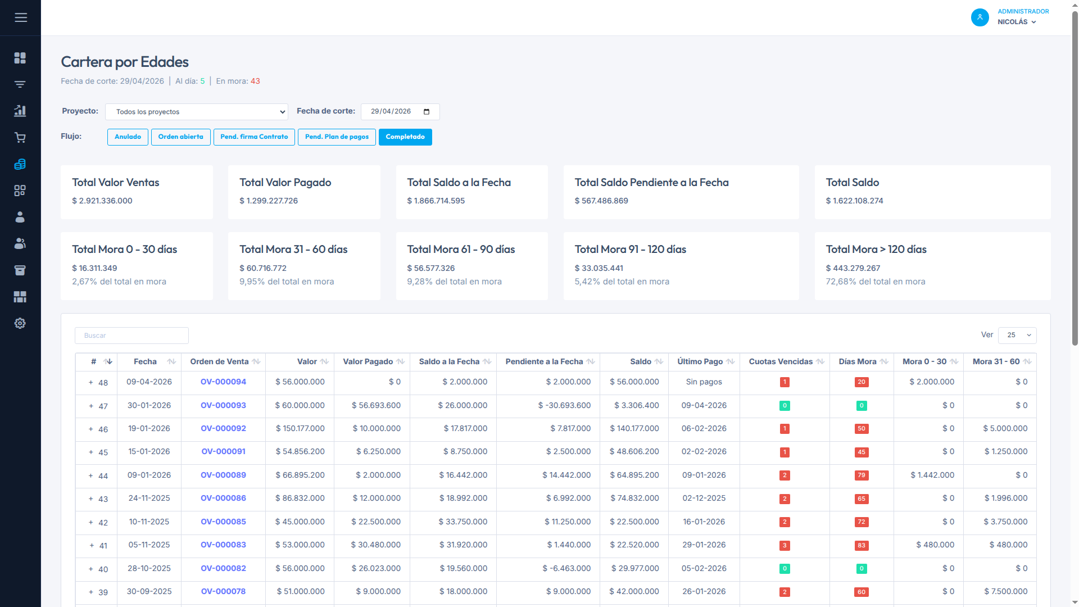
Task: Expand row 44 details
Action: 91,476
